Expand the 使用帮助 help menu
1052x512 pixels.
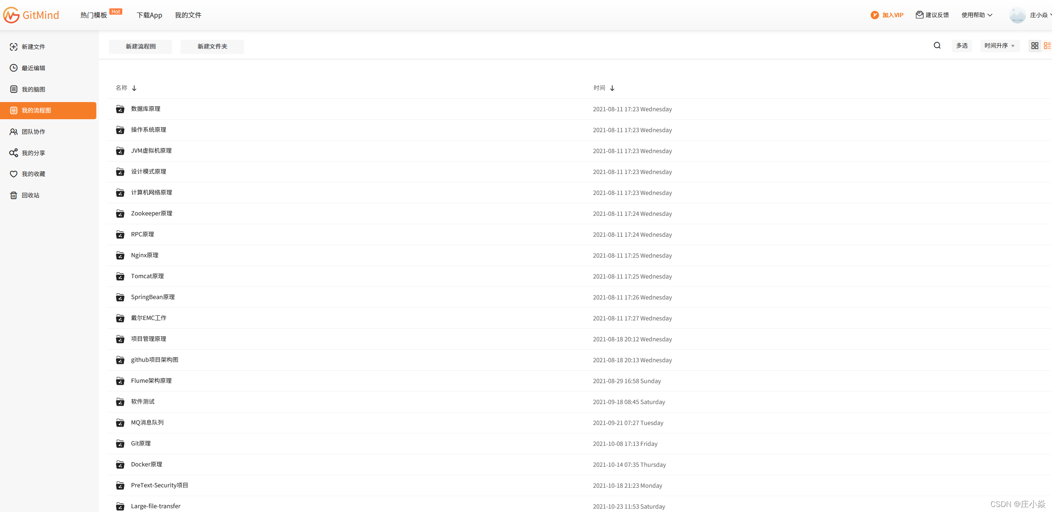click(977, 15)
